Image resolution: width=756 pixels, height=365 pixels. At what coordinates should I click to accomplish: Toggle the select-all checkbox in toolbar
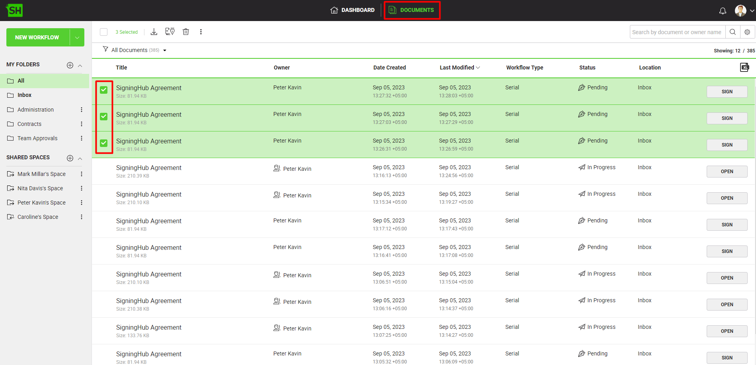coord(104,32)
